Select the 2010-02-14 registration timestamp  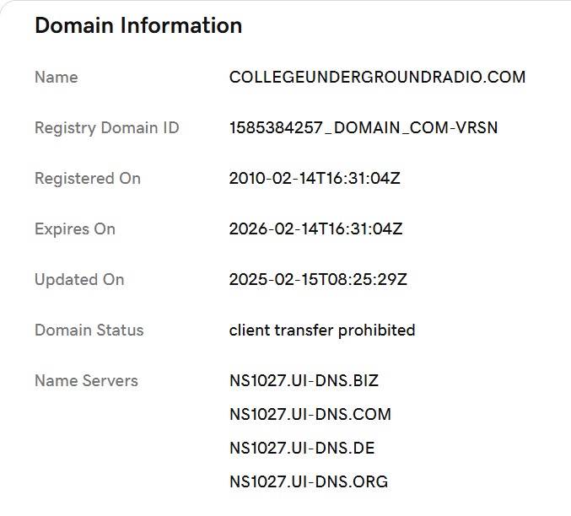click(315, 179)
